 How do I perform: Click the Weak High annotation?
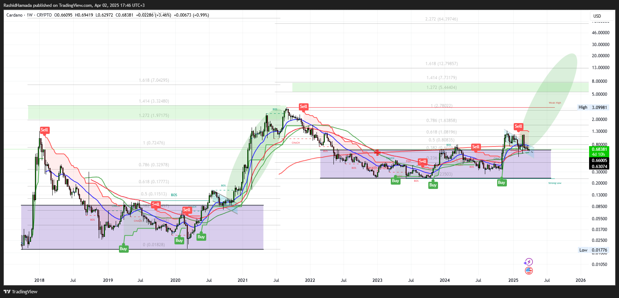[555, 103]
